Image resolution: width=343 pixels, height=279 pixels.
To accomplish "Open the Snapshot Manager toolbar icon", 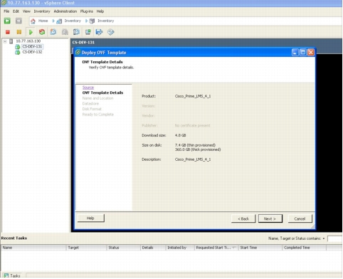I will [x=76, y=32].
